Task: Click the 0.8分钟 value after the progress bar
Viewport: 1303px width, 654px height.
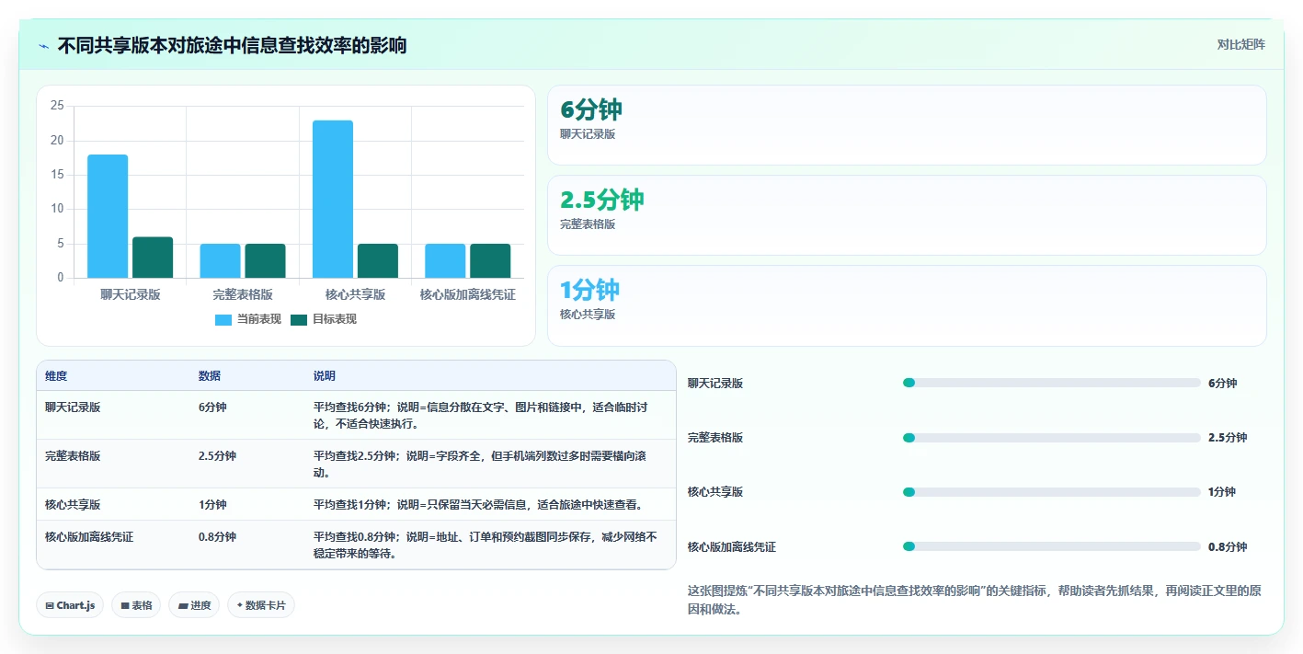Action: [x=1228, y=547]
